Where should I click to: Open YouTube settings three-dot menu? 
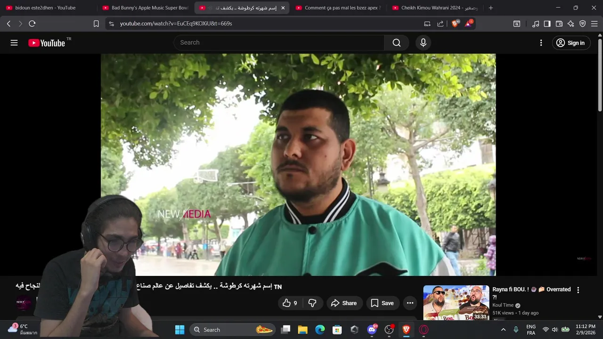click(541, 43)
